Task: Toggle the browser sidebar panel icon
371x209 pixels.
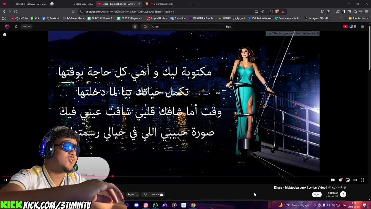Action: [343, 12]
